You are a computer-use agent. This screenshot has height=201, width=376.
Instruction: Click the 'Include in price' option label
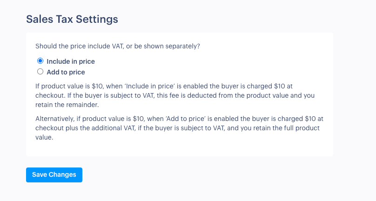(x=71, y=61)
